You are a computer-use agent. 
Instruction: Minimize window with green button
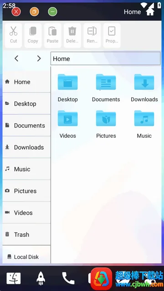point(53,12)
